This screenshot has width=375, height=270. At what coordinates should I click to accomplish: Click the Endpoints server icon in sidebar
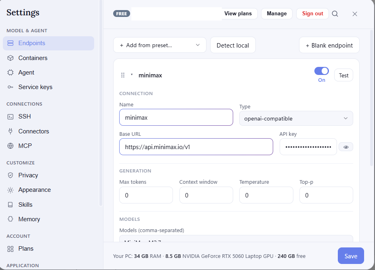pyautogui.click(x=10, y=43)
